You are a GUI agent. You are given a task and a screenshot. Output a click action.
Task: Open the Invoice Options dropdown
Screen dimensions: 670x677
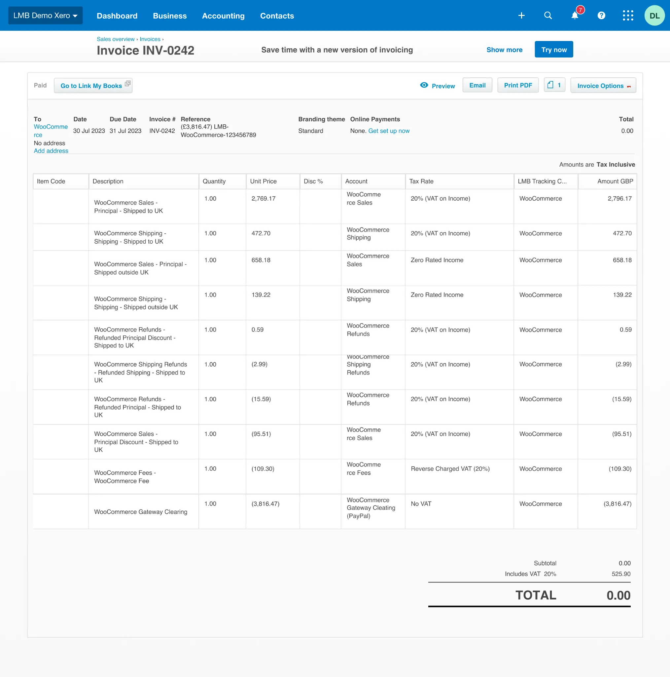tap(603, 86)
